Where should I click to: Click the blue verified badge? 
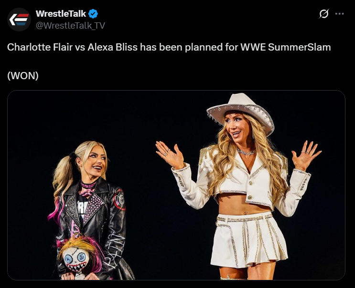click(93, 14)
